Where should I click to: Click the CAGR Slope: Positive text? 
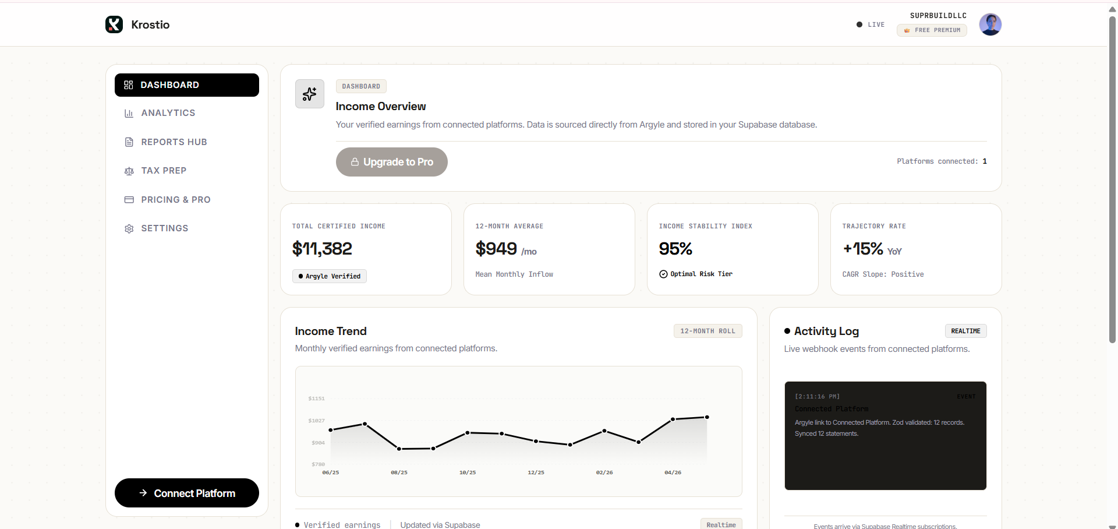coord(883,274)
